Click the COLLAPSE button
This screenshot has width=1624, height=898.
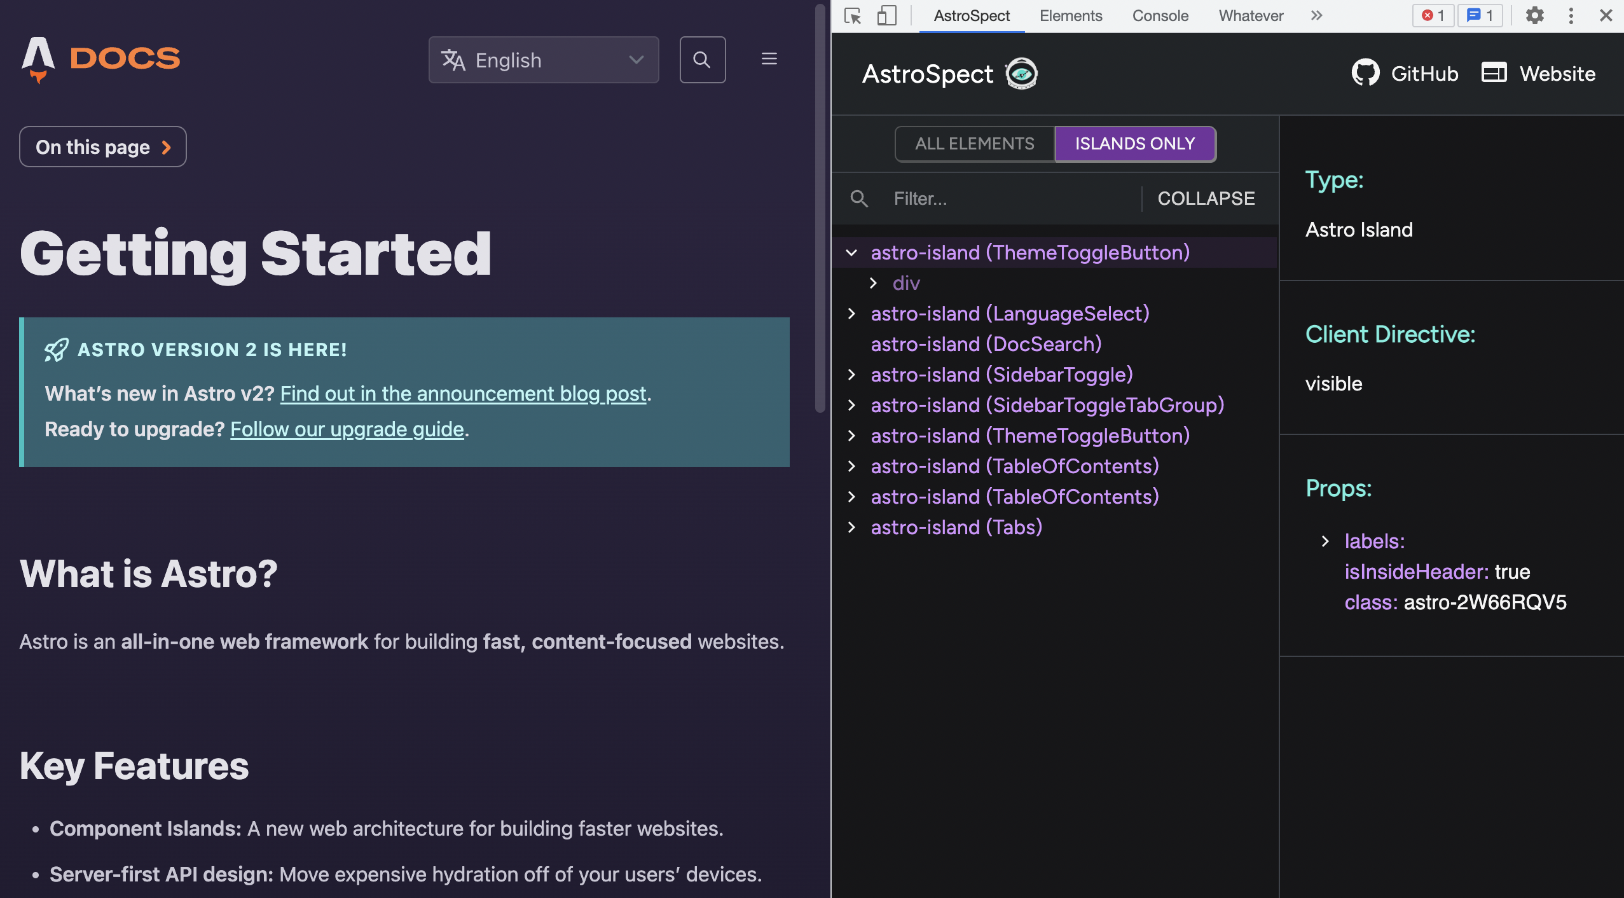tap(1206, 198)
